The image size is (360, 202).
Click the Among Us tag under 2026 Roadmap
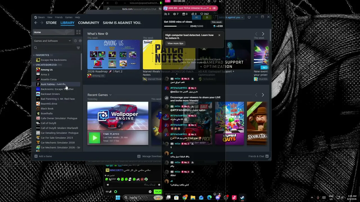tap(96, 76)
